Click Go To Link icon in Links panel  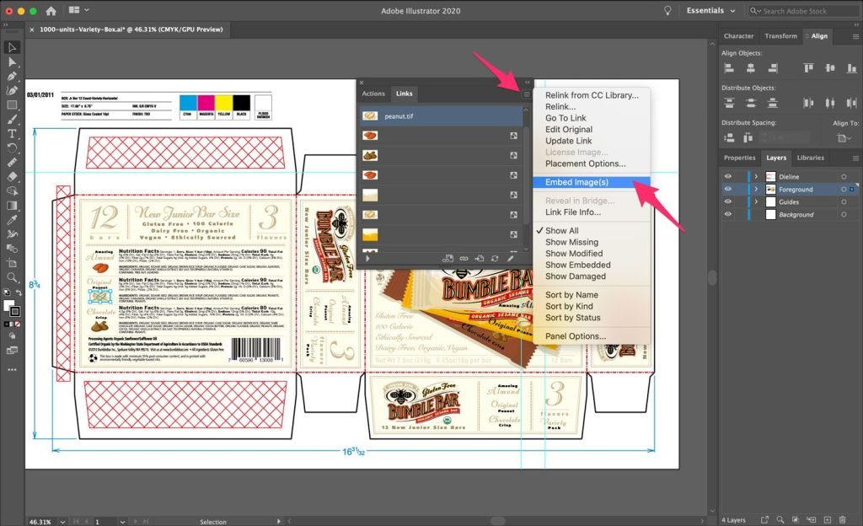[480, 258]
